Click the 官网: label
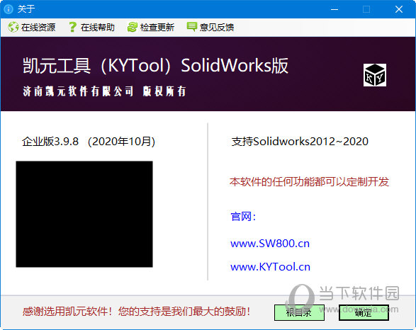 243,217
